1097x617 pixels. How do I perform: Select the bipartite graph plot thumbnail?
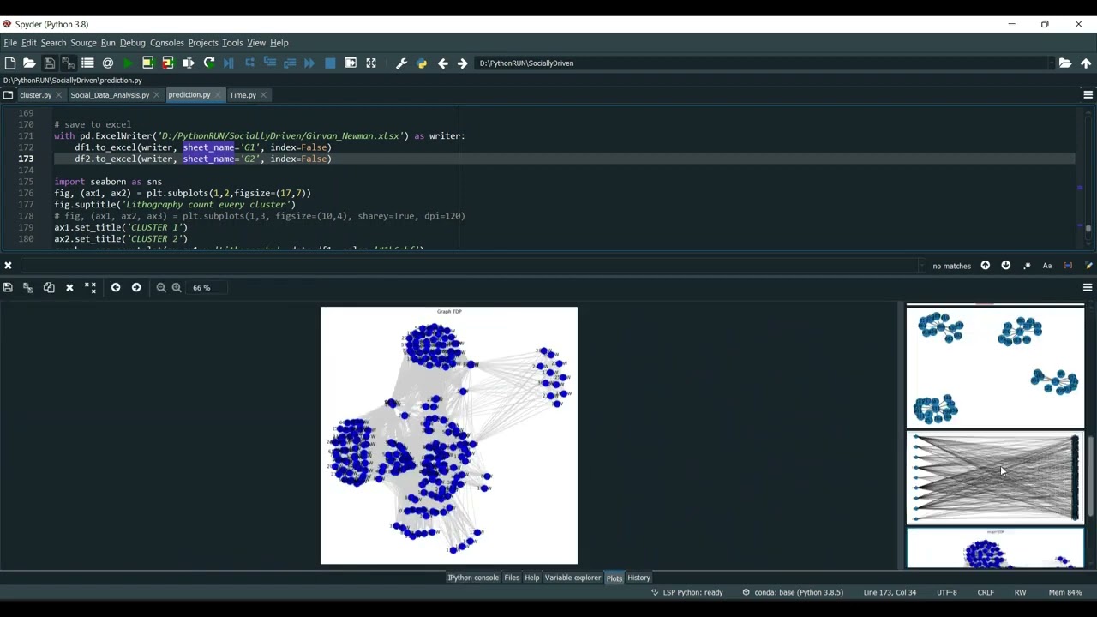click(995, 477)
